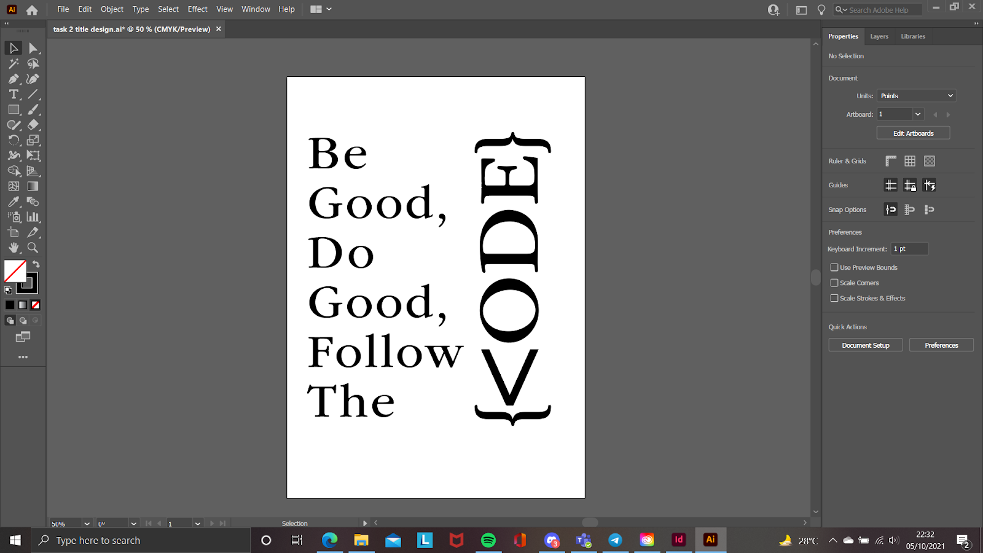This screenshot has height=553, width=983.
Task: Select the Column Graph tool
Action: [33, 217]
